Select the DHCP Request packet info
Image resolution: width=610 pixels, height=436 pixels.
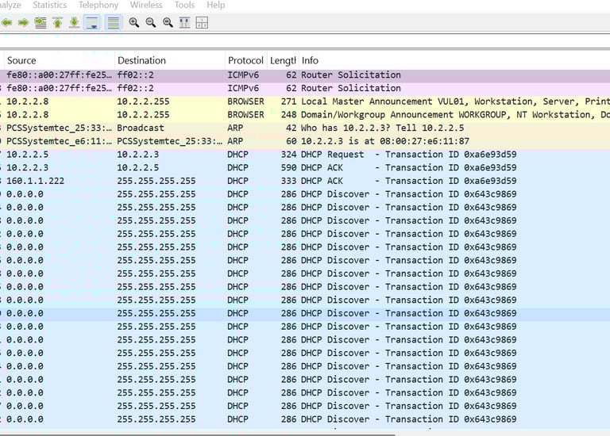pyautogui.click(x=408, y=155)
